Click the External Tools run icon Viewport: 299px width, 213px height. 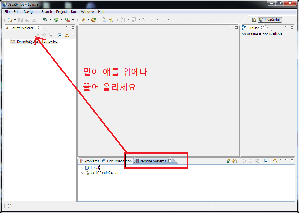pyautogui.click(x=67, y=20)
